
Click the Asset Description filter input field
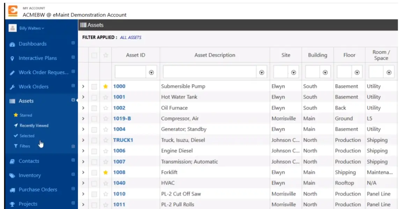pyautogui.click(x=210, y=72)
